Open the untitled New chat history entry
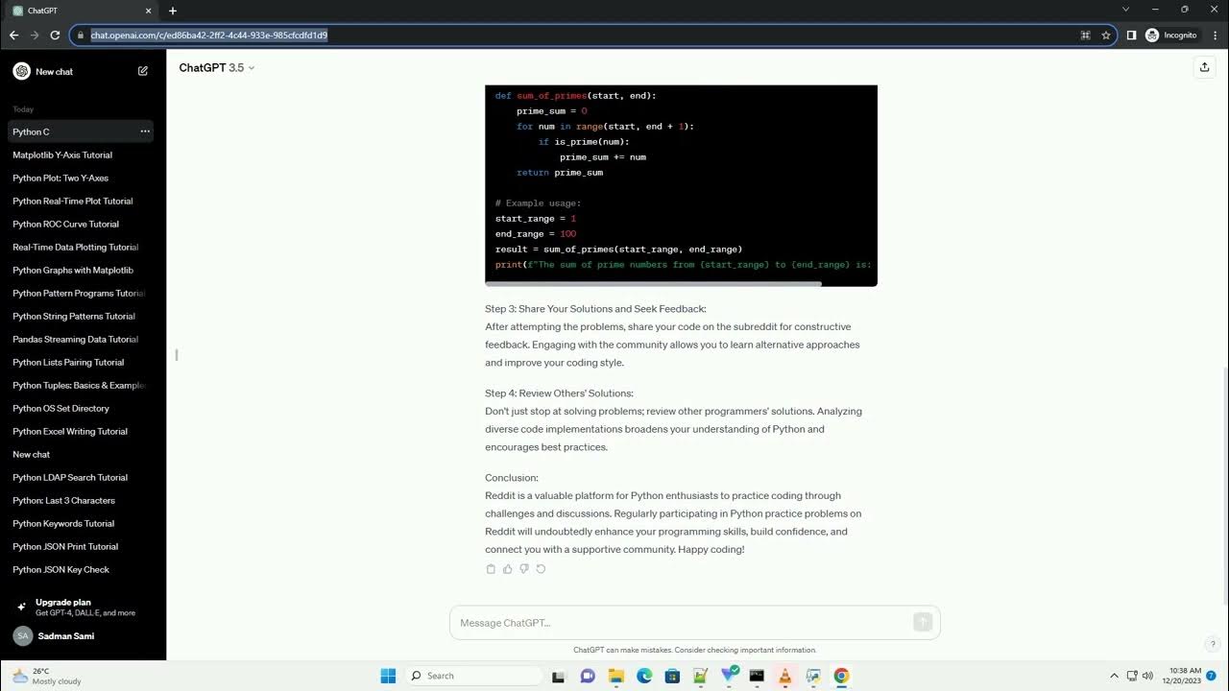1229x691 pixels. coord(81,454)
